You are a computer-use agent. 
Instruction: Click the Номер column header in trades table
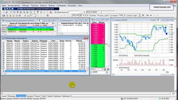pos(9,41)
